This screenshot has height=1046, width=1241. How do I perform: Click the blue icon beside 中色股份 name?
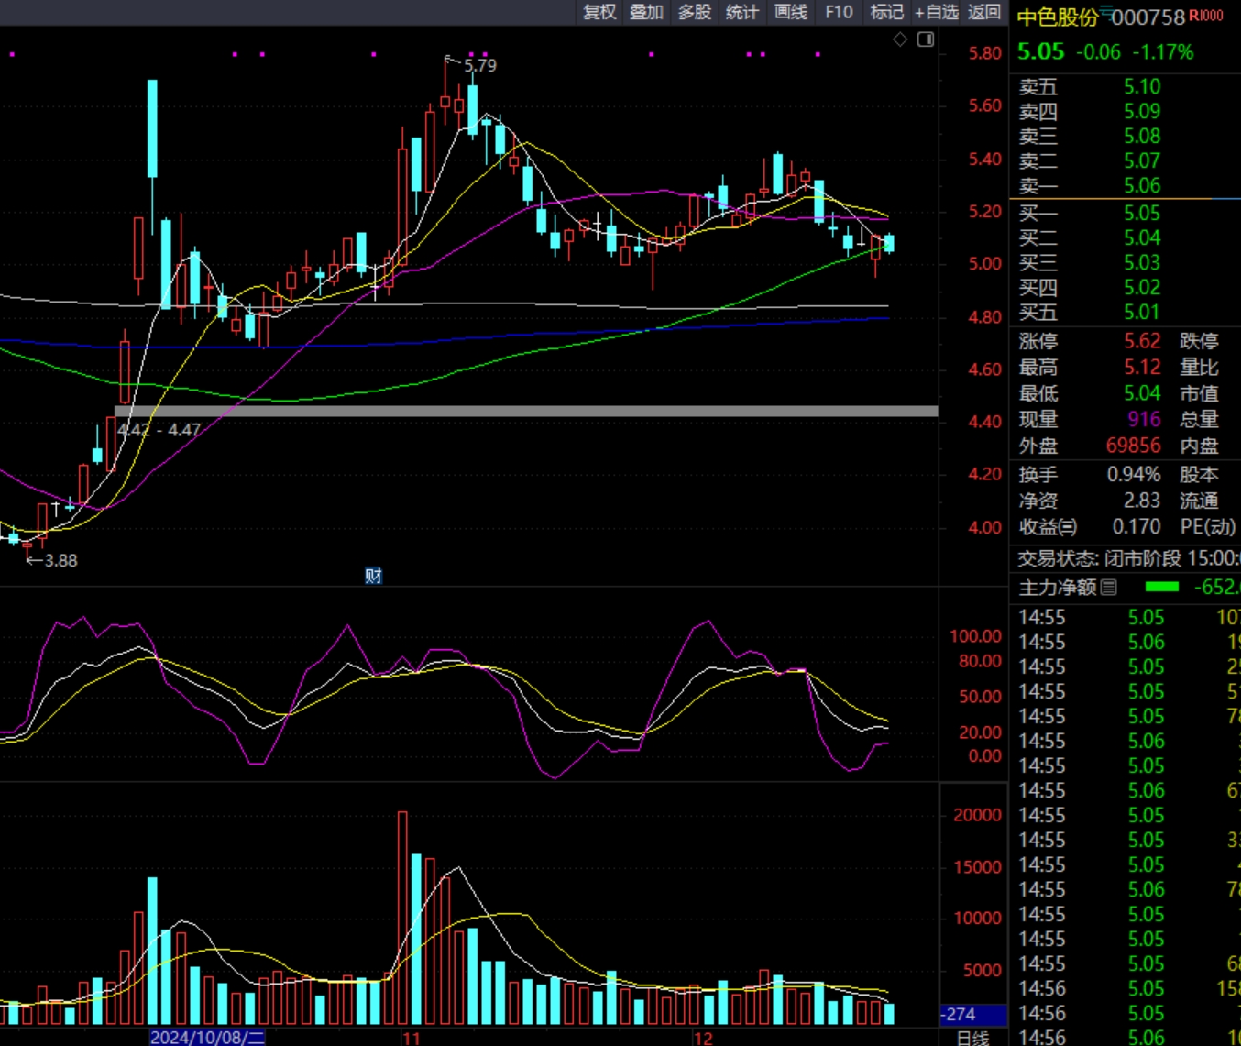(x=1106, y=13)
